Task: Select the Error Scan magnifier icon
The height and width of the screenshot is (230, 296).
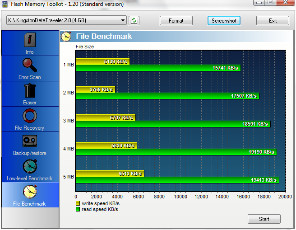Action: (x=30, y=66)
